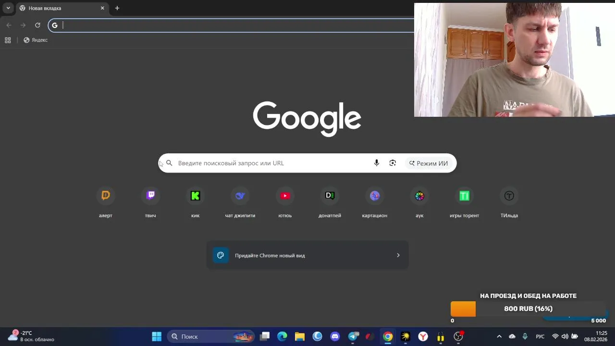Image resolution: width=615 pixels, height=346 pixels.
Task: Switch to Google Chrome in taskbar
Action: click(388, 336)
